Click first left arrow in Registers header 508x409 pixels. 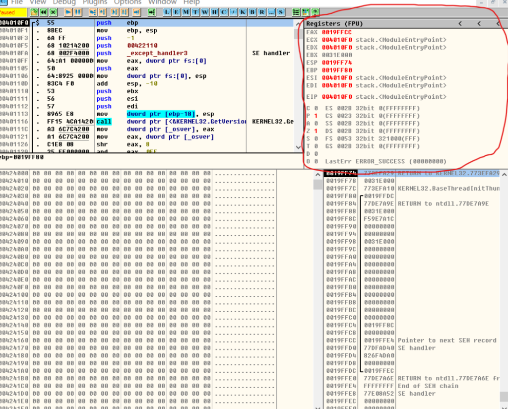click(x=460, y=24)
